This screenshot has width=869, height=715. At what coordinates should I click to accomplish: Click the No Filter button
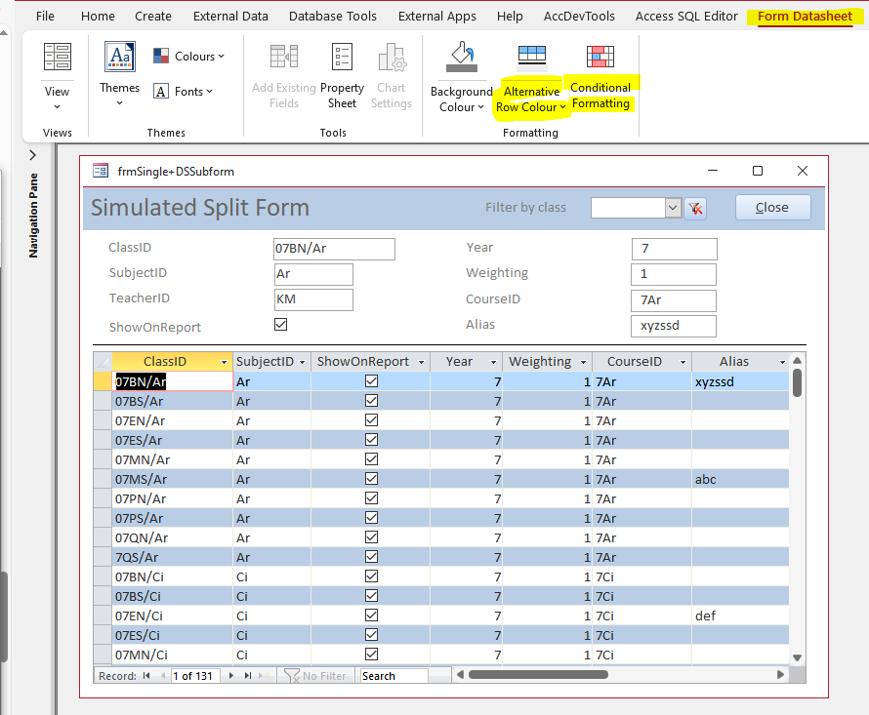[x=315, y=676]
